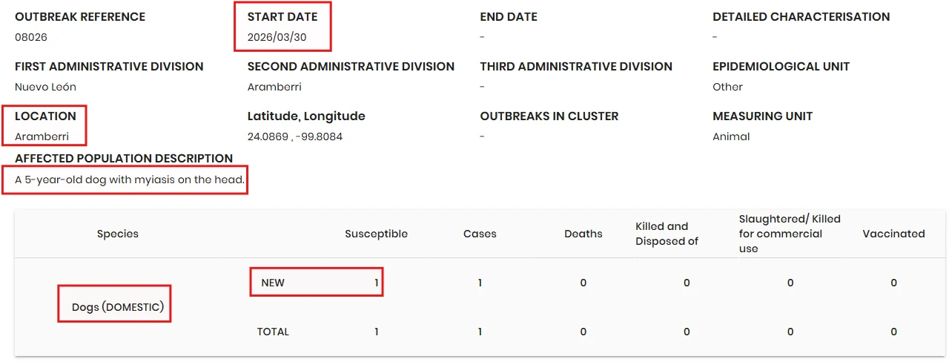
Task: Click the Killed and Disposed of header
Action: [667, 234]
